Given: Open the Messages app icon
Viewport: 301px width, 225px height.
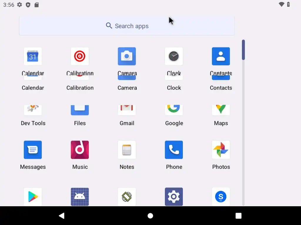Looking at the screenshot, I should pos(33,150).
